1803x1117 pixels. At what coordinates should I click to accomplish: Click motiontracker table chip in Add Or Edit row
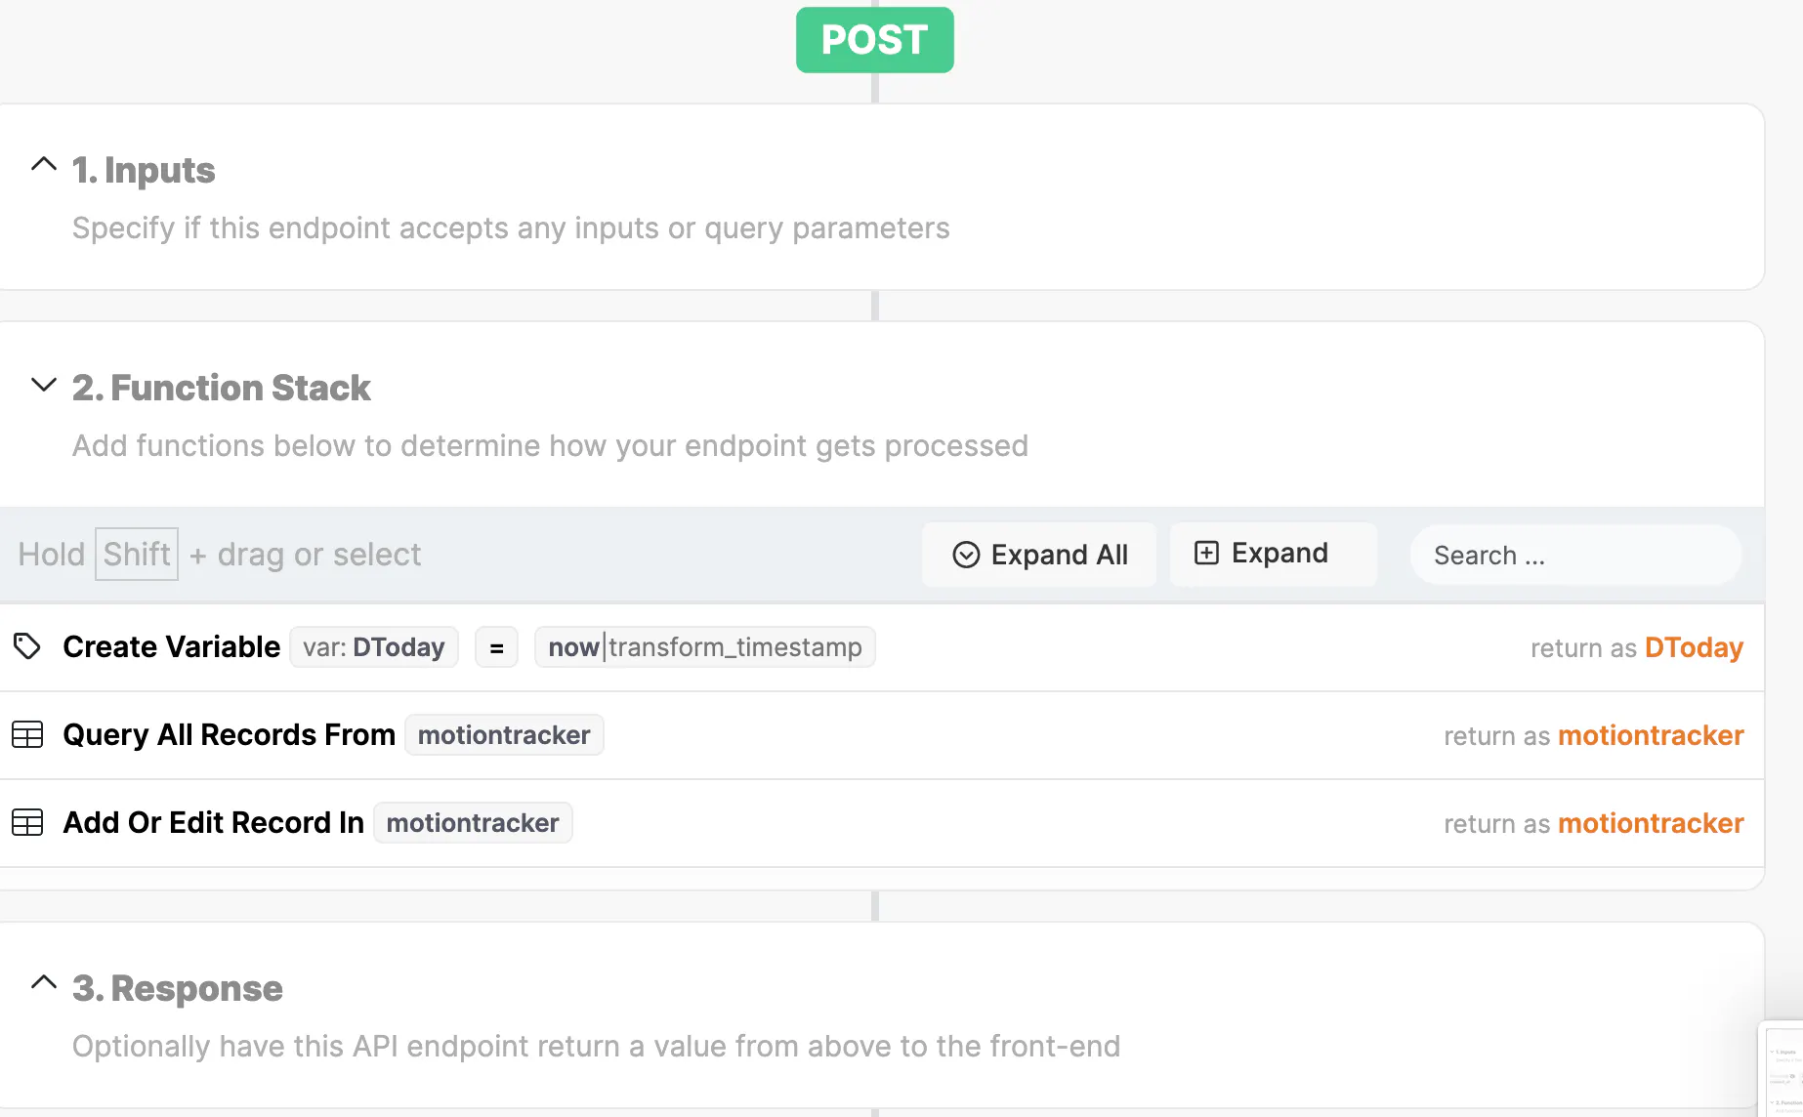[x=473, y=822]
